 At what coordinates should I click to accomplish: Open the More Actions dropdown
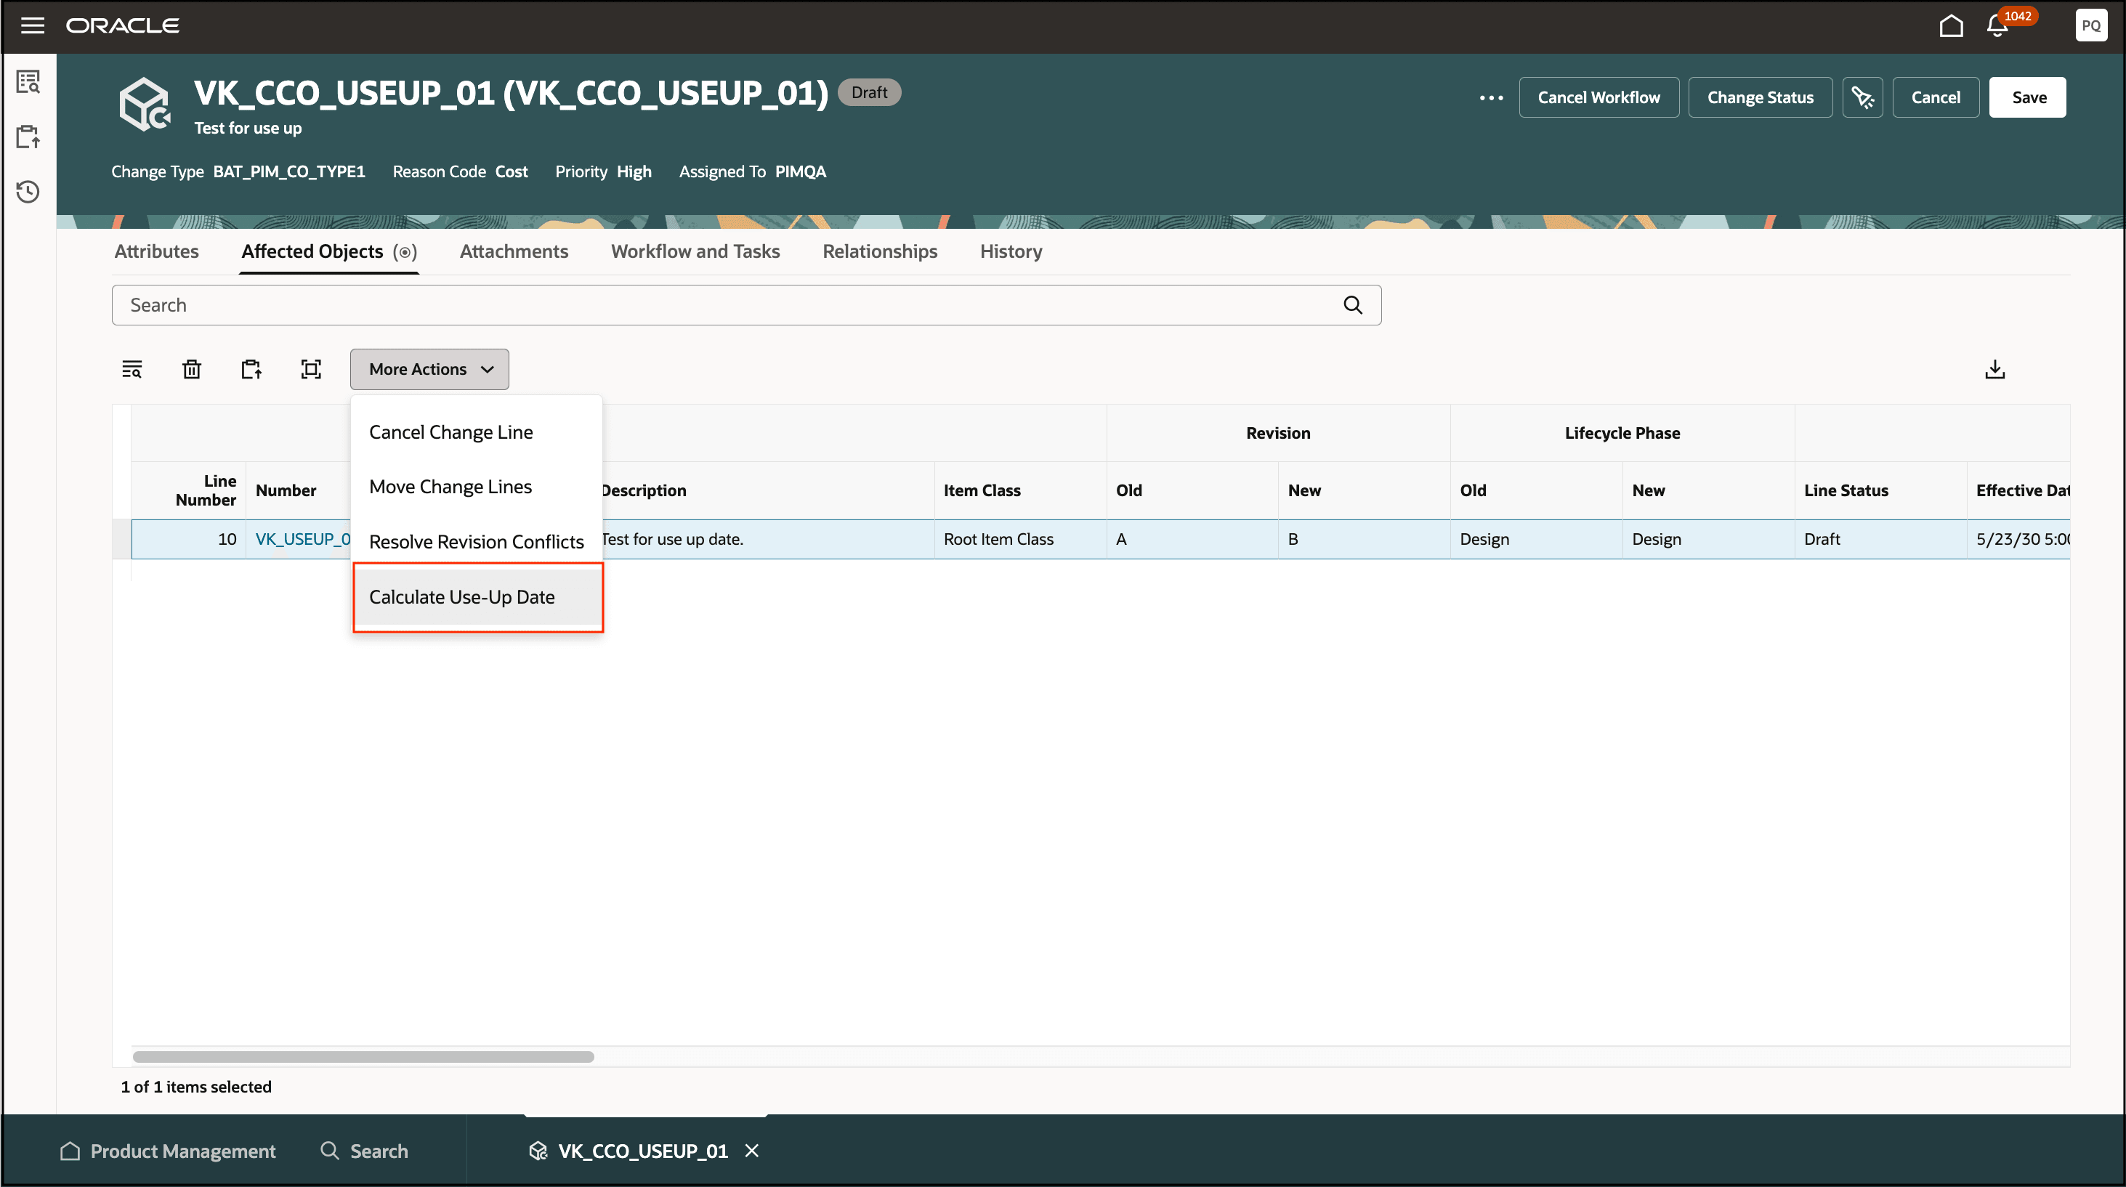point(429,369)
